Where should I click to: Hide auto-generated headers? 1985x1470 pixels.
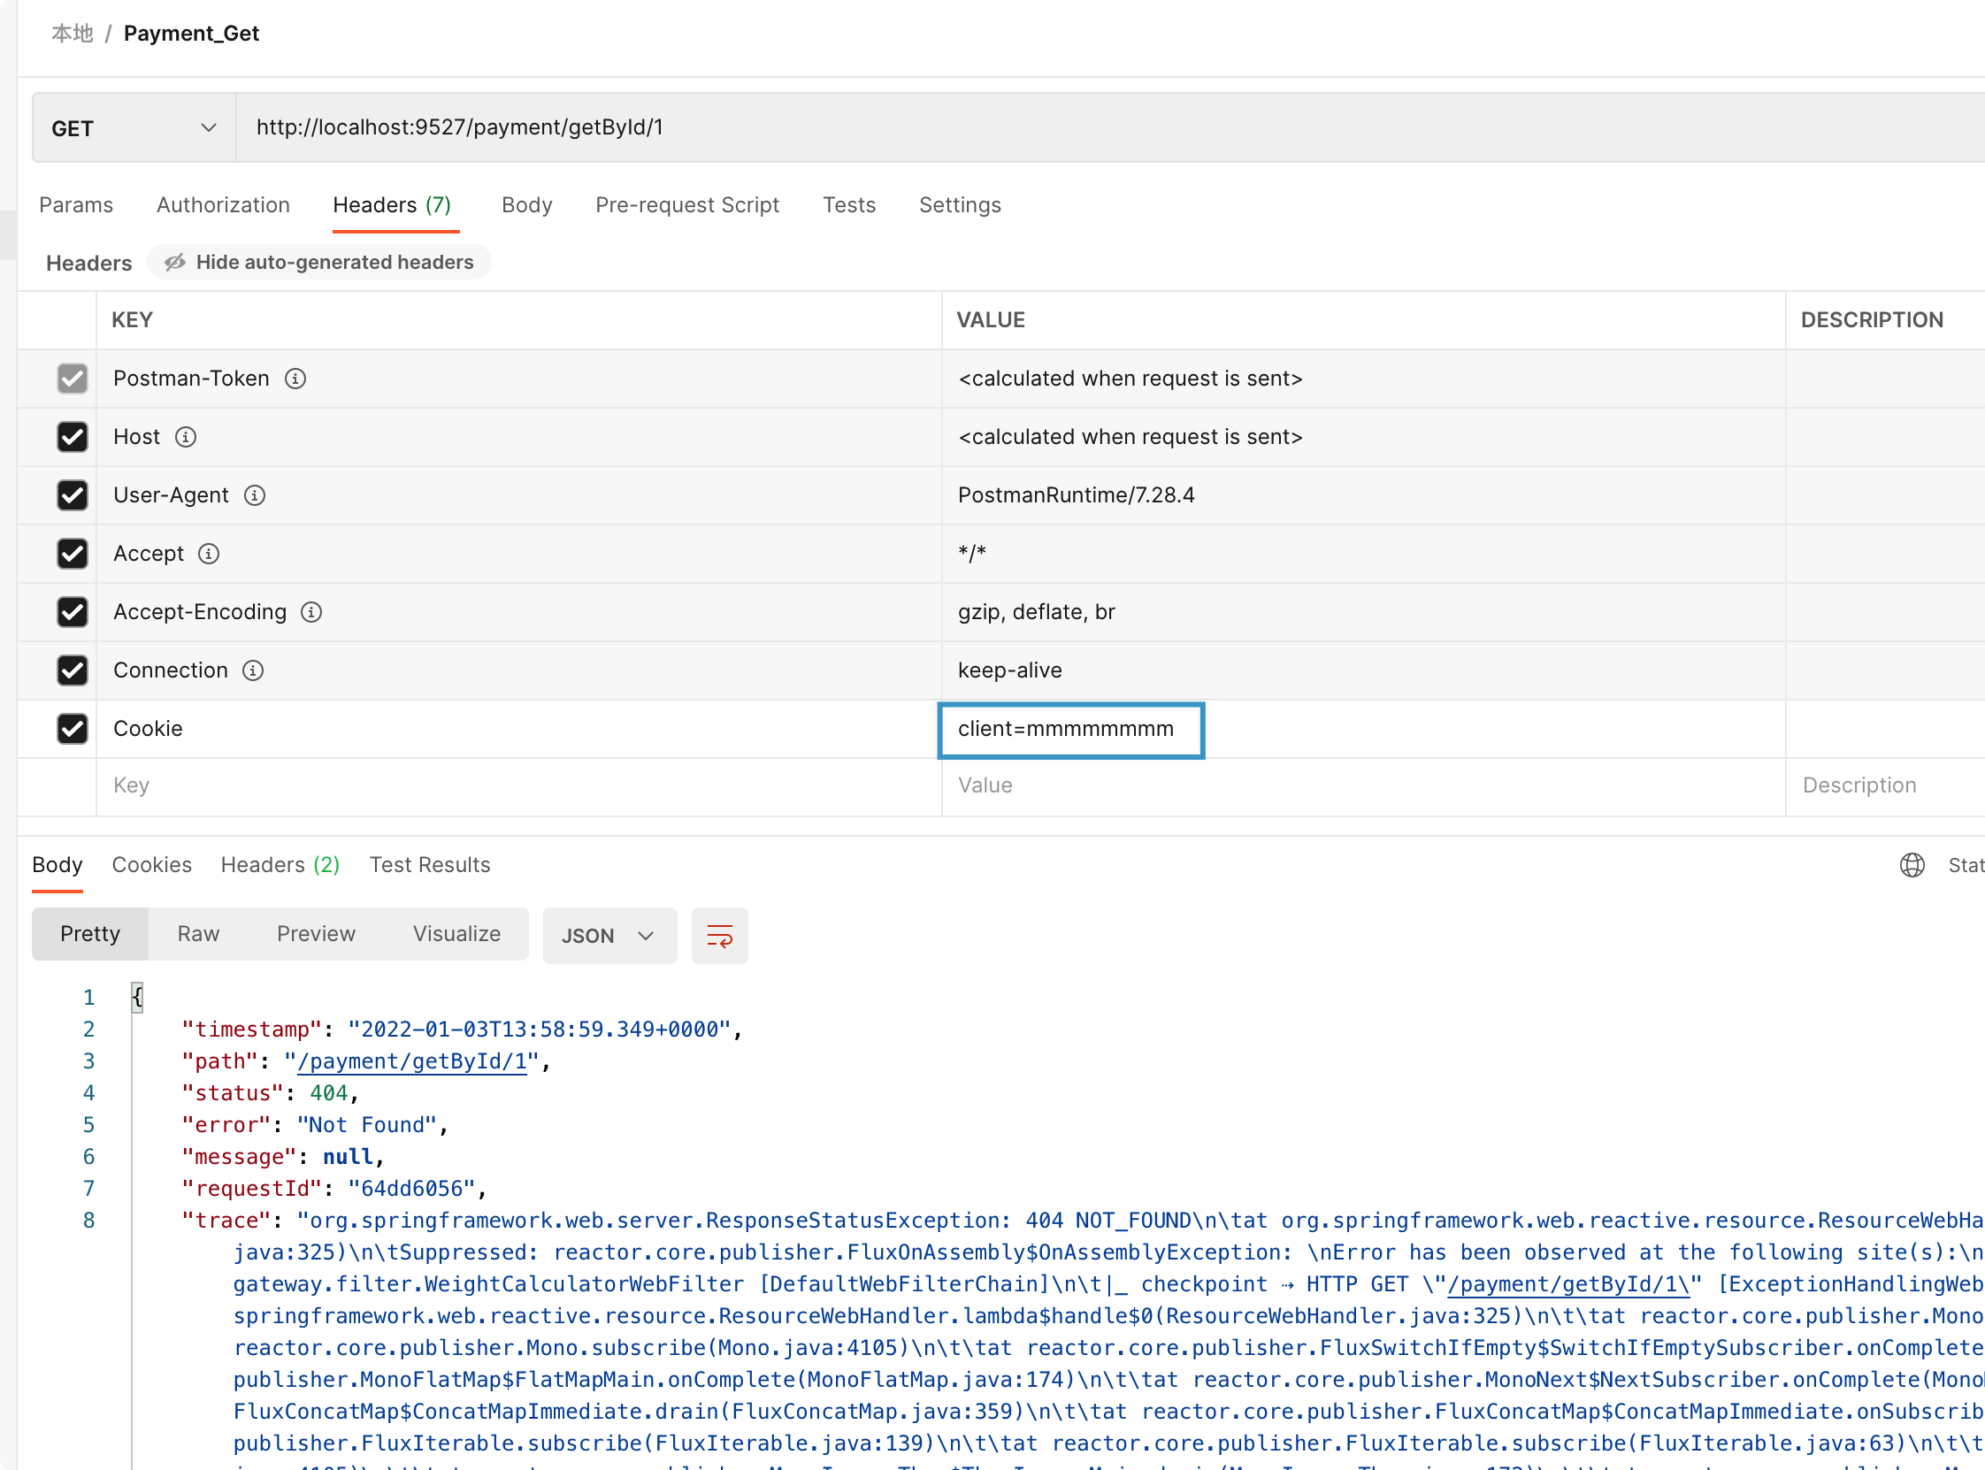[x=319, y=263]
